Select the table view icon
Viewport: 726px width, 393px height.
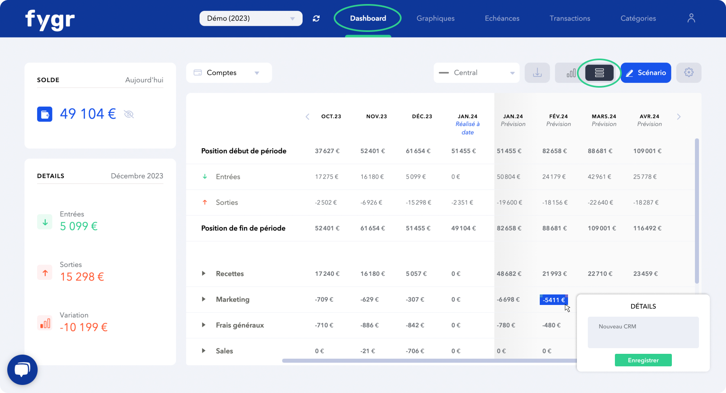(599, 73)
